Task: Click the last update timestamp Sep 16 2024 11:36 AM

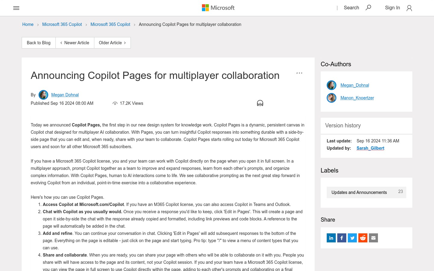Action: pos(378,141)
